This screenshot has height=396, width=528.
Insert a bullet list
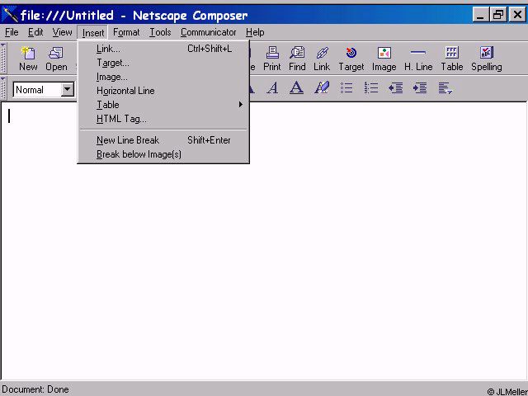click(346, 88)
